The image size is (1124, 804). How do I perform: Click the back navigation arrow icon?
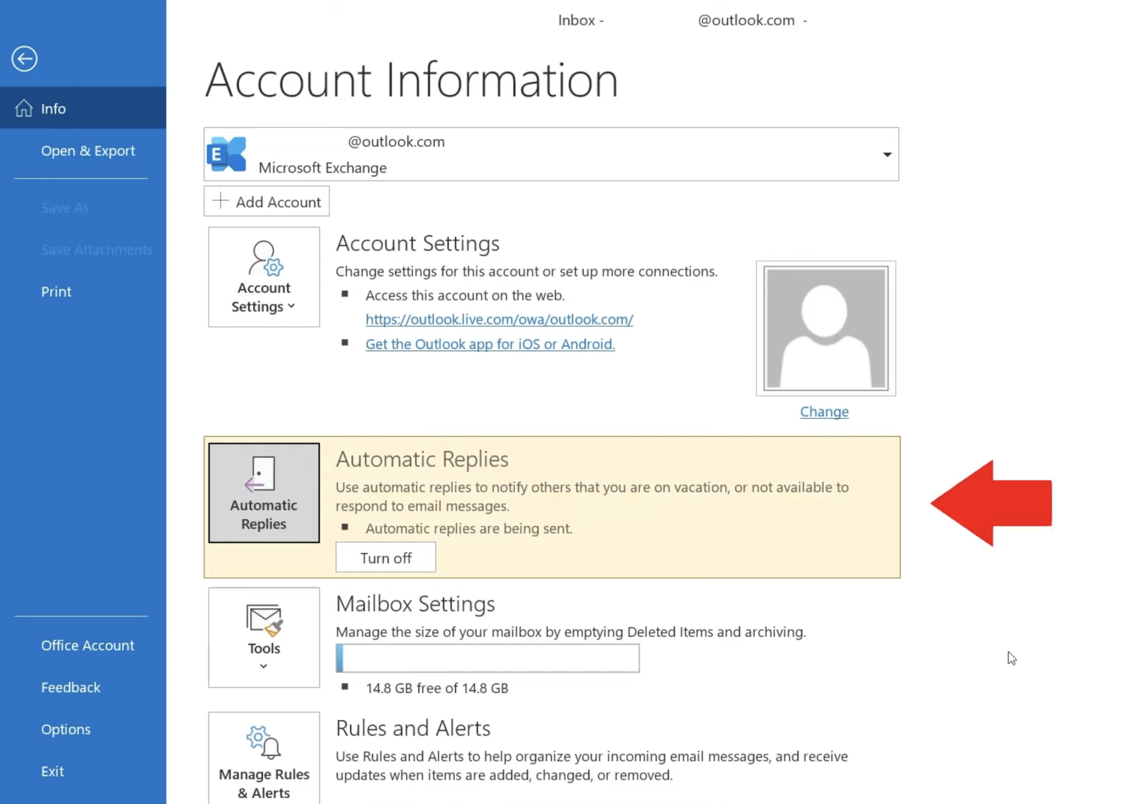tap(24, 58)
